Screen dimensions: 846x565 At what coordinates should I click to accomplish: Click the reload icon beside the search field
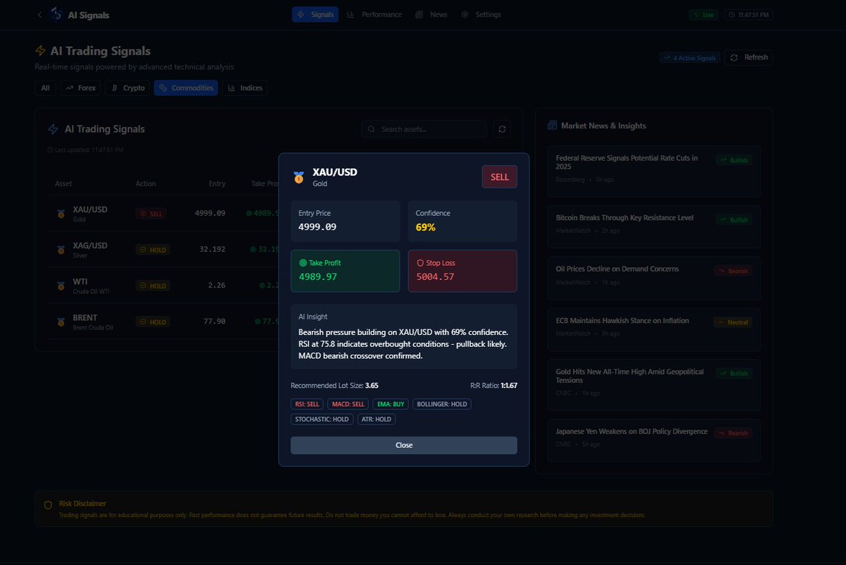tap(502, 129)
